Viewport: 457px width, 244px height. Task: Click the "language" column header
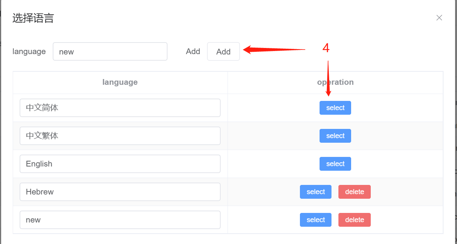tap(120, 82)
